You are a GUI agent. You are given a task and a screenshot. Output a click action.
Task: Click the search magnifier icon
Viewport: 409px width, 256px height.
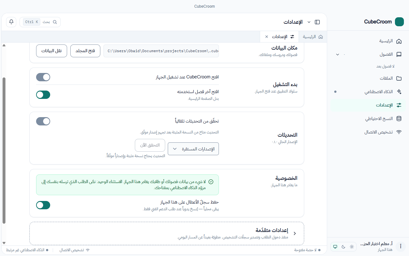[x=55, y=22]
